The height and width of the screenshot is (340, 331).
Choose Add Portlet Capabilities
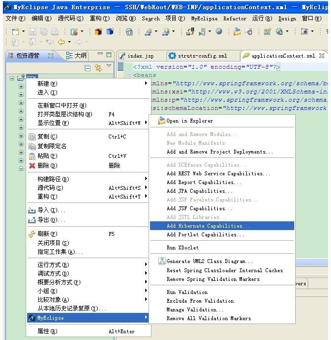(x=222, y=234)
